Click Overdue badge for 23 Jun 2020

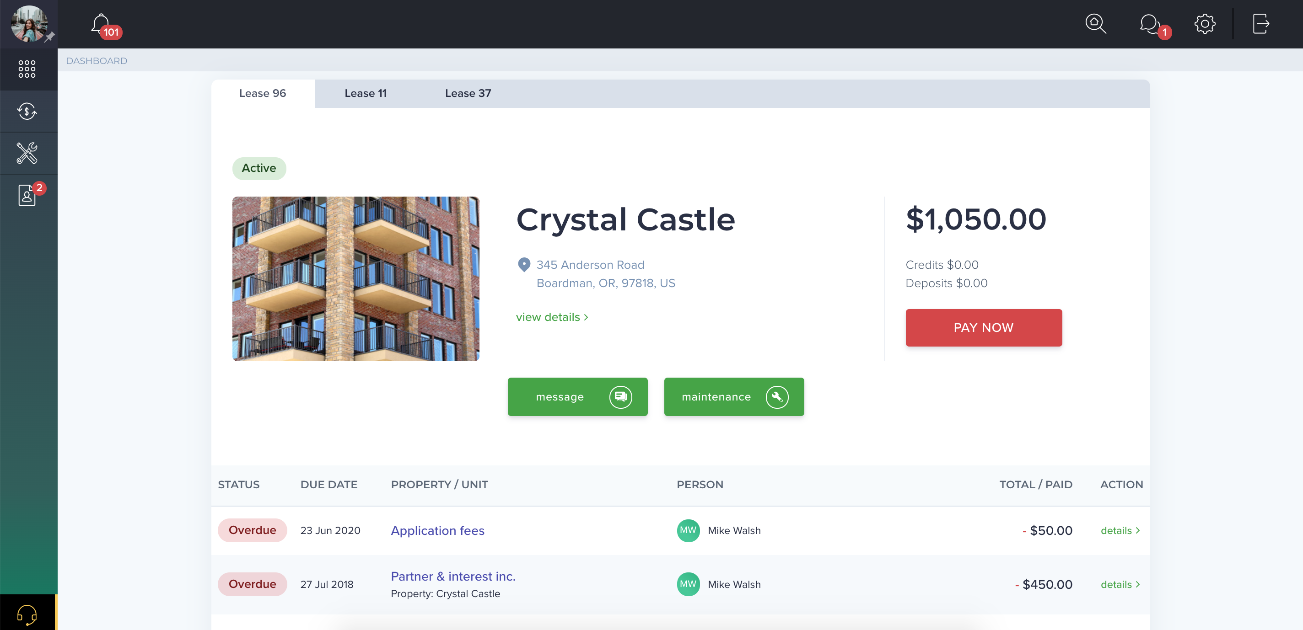click(x=253, y=530)
